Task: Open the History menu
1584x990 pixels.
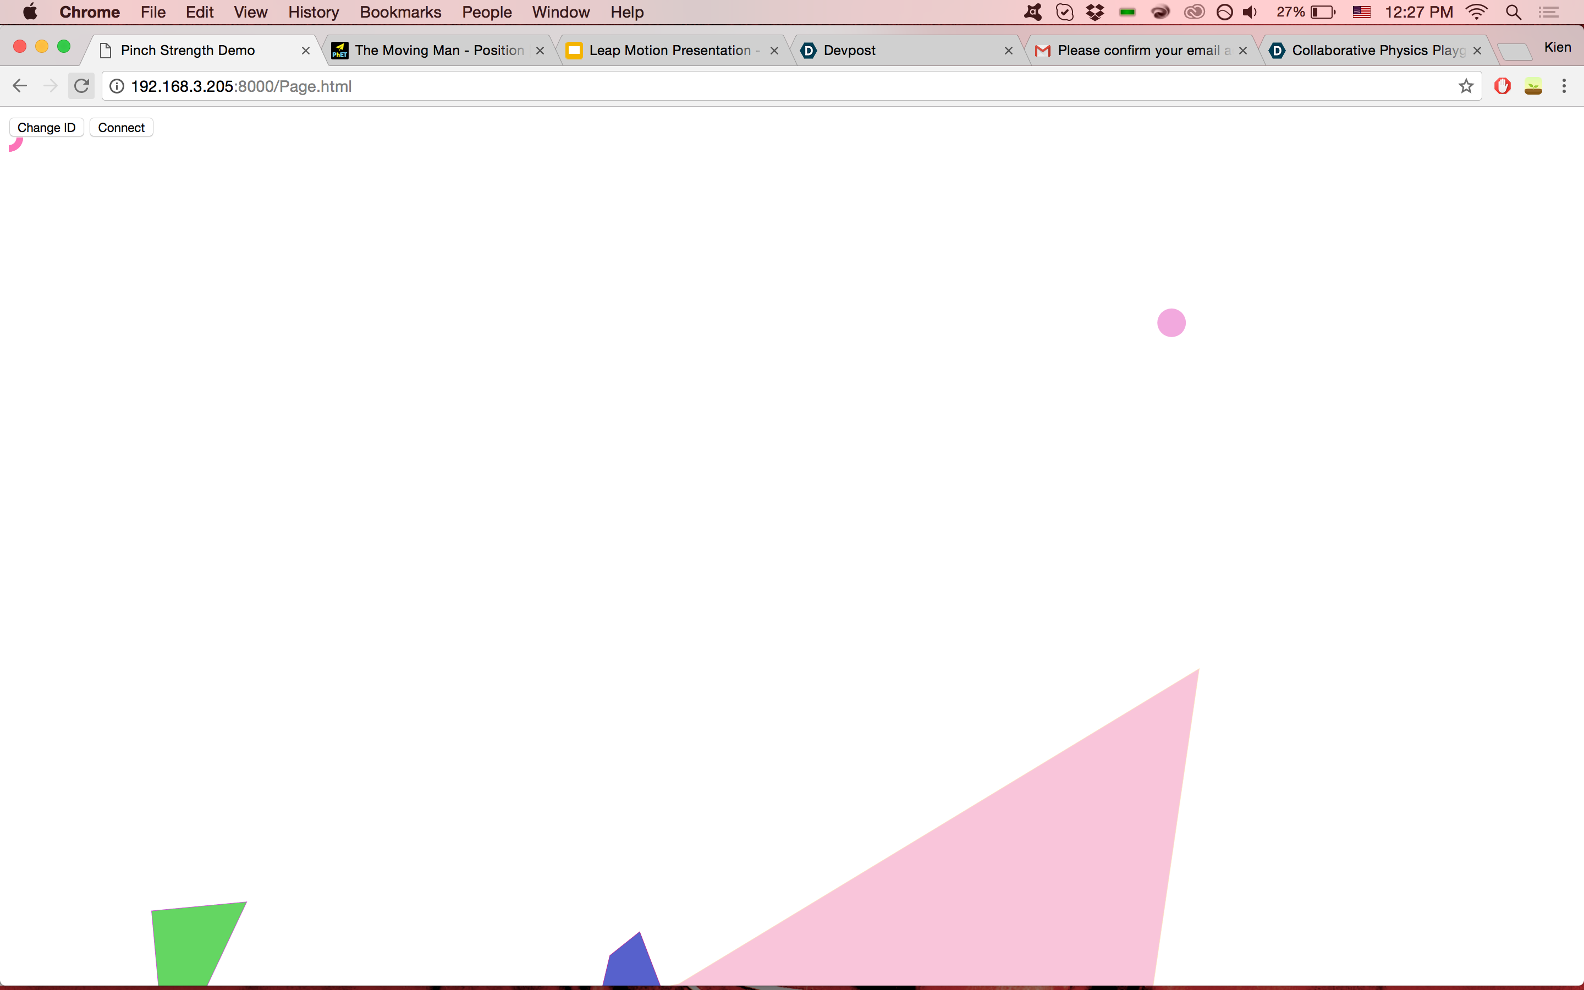Action: coord(313,12)
